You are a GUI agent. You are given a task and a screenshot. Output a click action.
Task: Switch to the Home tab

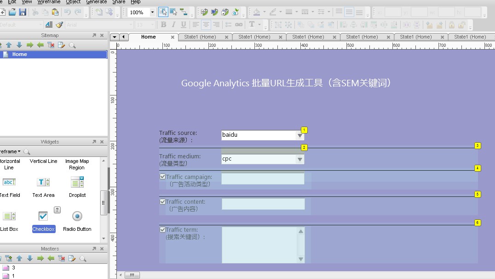[x=149, y=37]
